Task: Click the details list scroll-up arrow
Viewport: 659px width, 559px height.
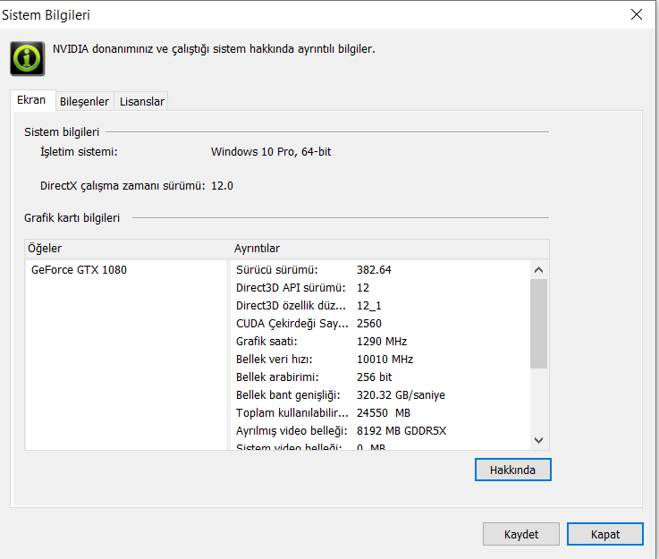Action: coord(539,270)
